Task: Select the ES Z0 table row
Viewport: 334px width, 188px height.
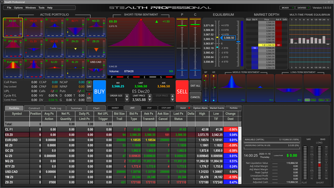Action: tap(121, 135)
